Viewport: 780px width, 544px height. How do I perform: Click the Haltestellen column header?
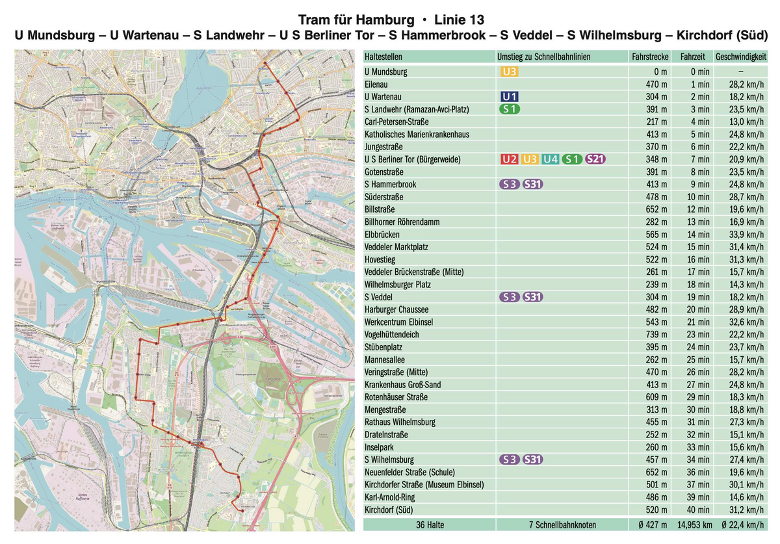tap(383, 57)
